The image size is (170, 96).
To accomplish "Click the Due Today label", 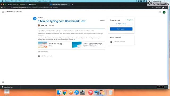I will pyautogui.click(x=40, y=18).
